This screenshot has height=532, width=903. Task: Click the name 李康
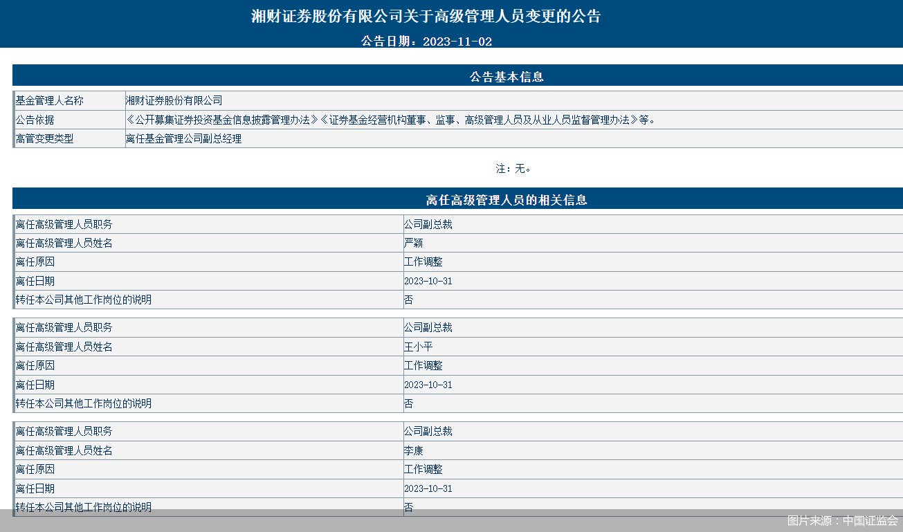(x=414, y=451)
